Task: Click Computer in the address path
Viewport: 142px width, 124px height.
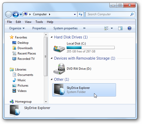Action: point(40,14)
